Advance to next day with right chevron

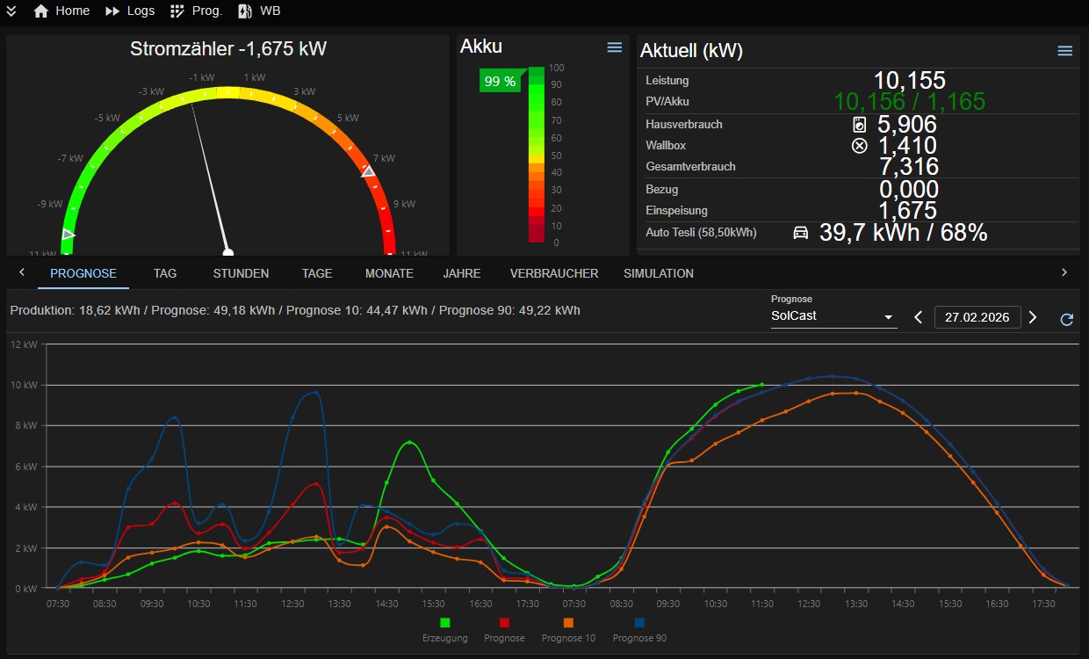coord(1033,317)
